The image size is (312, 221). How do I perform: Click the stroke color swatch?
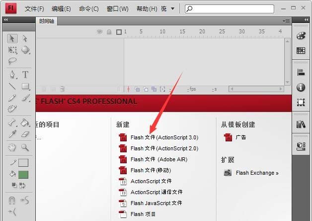tap(23, 163)
